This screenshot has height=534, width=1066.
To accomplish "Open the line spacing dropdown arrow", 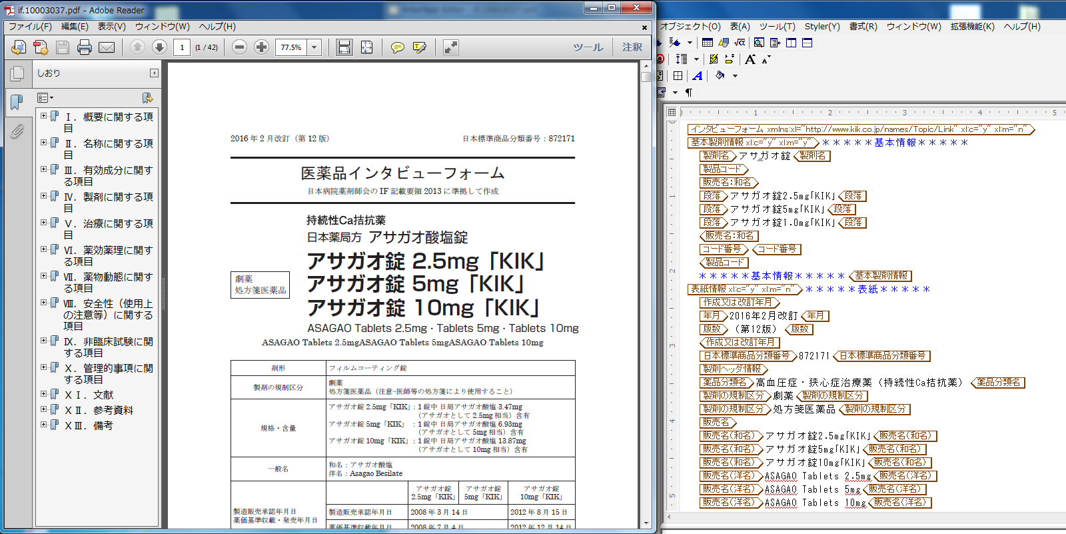I will 696,59.
